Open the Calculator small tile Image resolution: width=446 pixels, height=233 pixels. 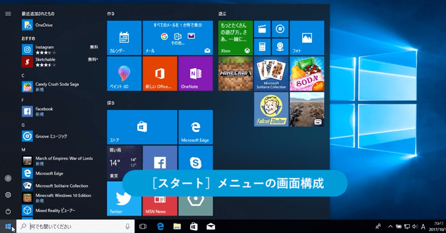point(262,47)
